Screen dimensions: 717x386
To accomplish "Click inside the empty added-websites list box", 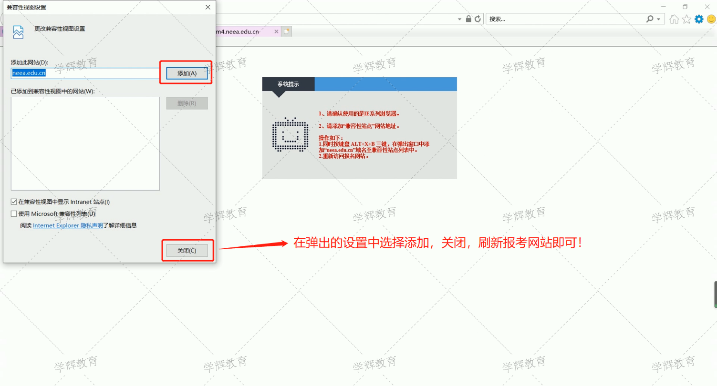I will [x=85, y=143].
